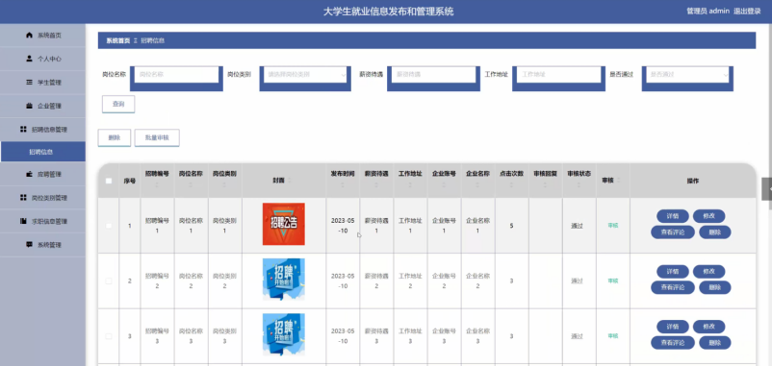Click the collapse arrow tab on right edge
772x366 pixels.
[x=767, y=189]
